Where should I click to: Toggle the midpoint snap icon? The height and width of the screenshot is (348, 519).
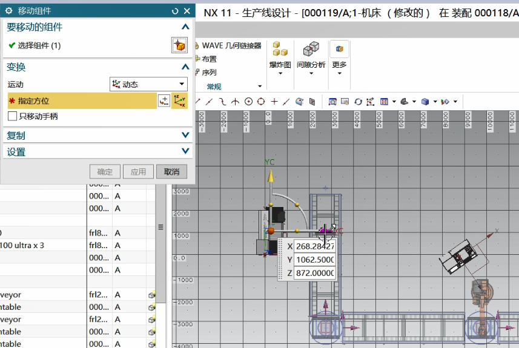pos(209,102)
